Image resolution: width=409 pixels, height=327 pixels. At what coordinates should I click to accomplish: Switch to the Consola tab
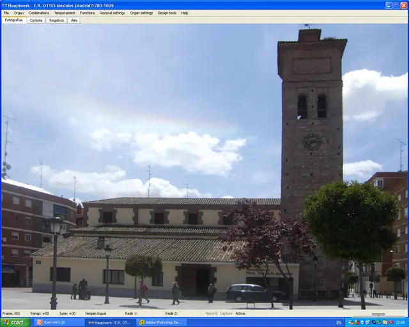(x=36, y=20)
